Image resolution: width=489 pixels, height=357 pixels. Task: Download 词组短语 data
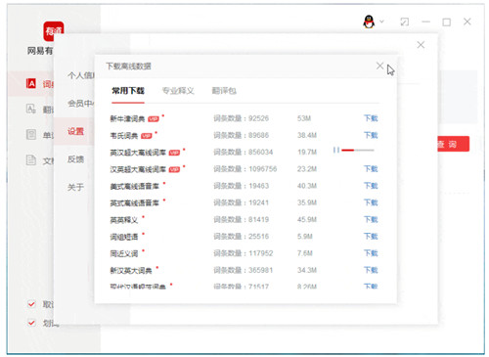click(371, 236)
